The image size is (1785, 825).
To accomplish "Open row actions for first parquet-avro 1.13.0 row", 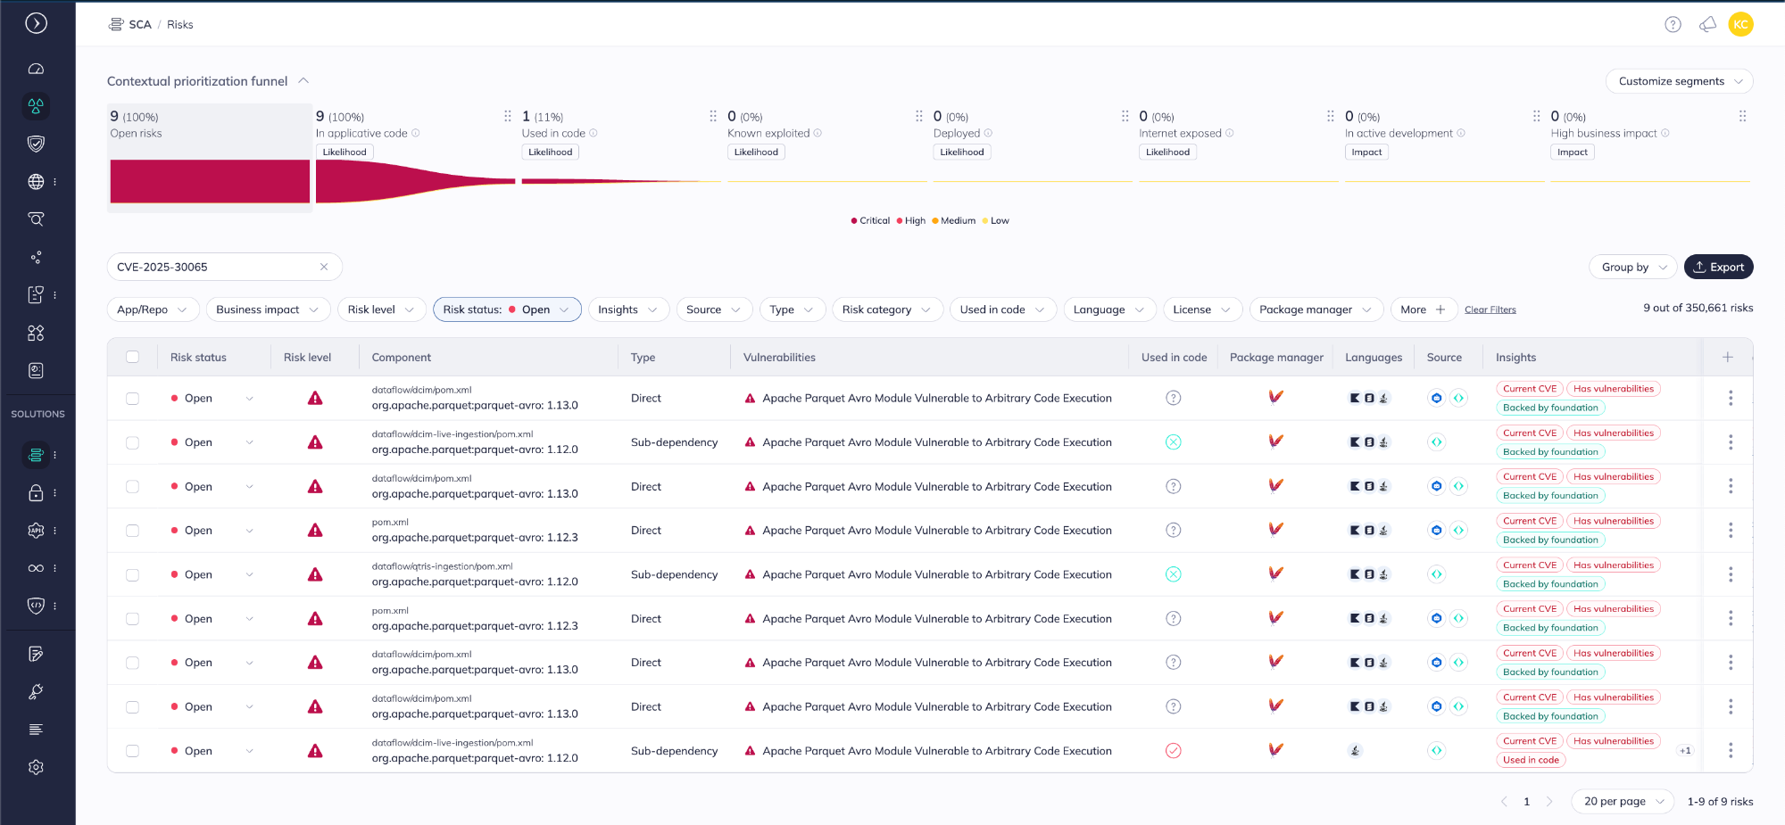I will tap(1731, 398).
